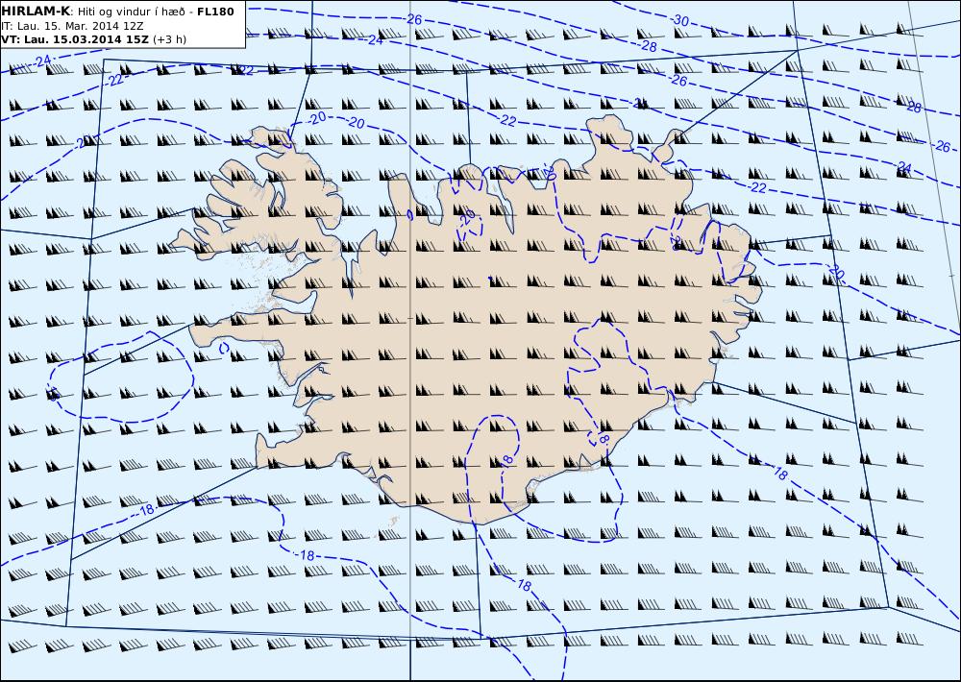Click the valid time 'VT: Lau. 15.03.2014 15Z'
The height and width of the screenshot is (682, 961).
(x=75, y=39)
